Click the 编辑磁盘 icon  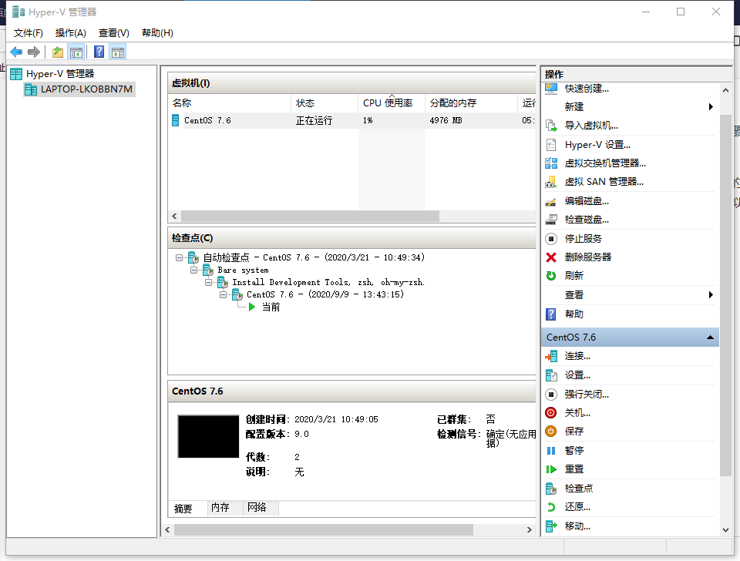pos(550,201)
